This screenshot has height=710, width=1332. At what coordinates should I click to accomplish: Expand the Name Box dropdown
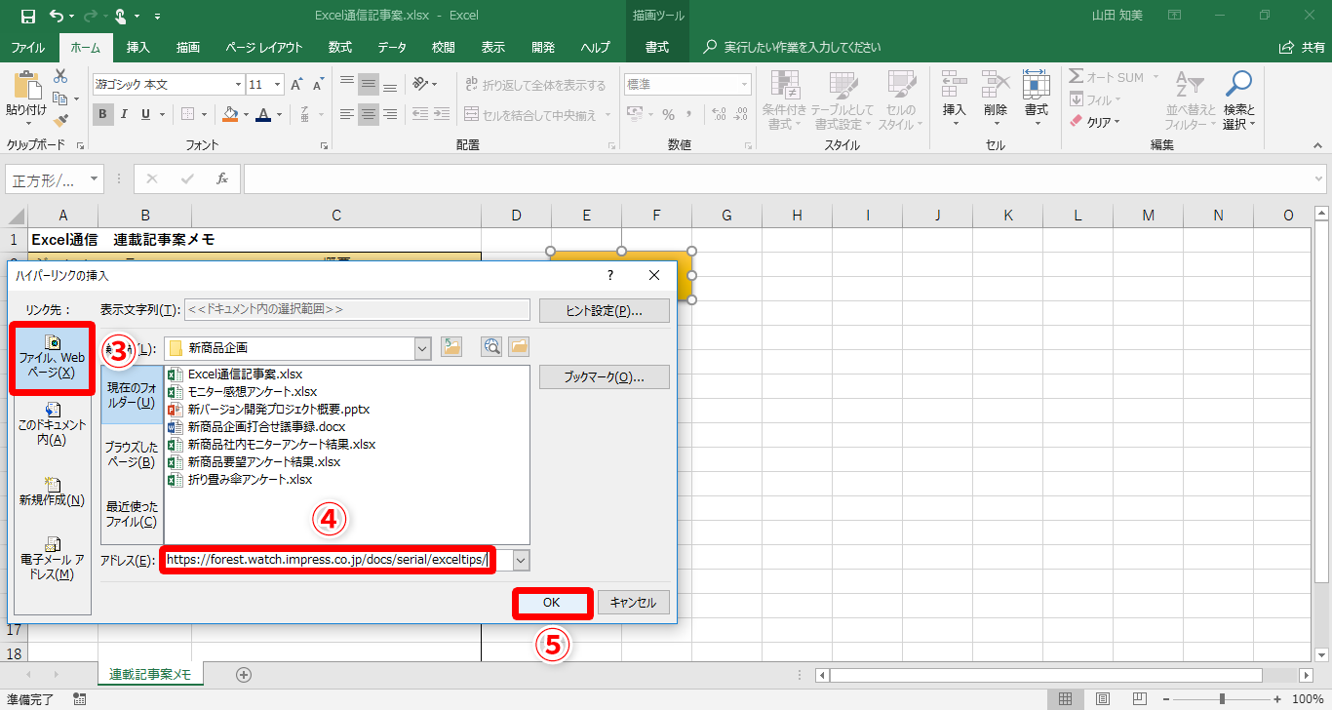(95, 178)
